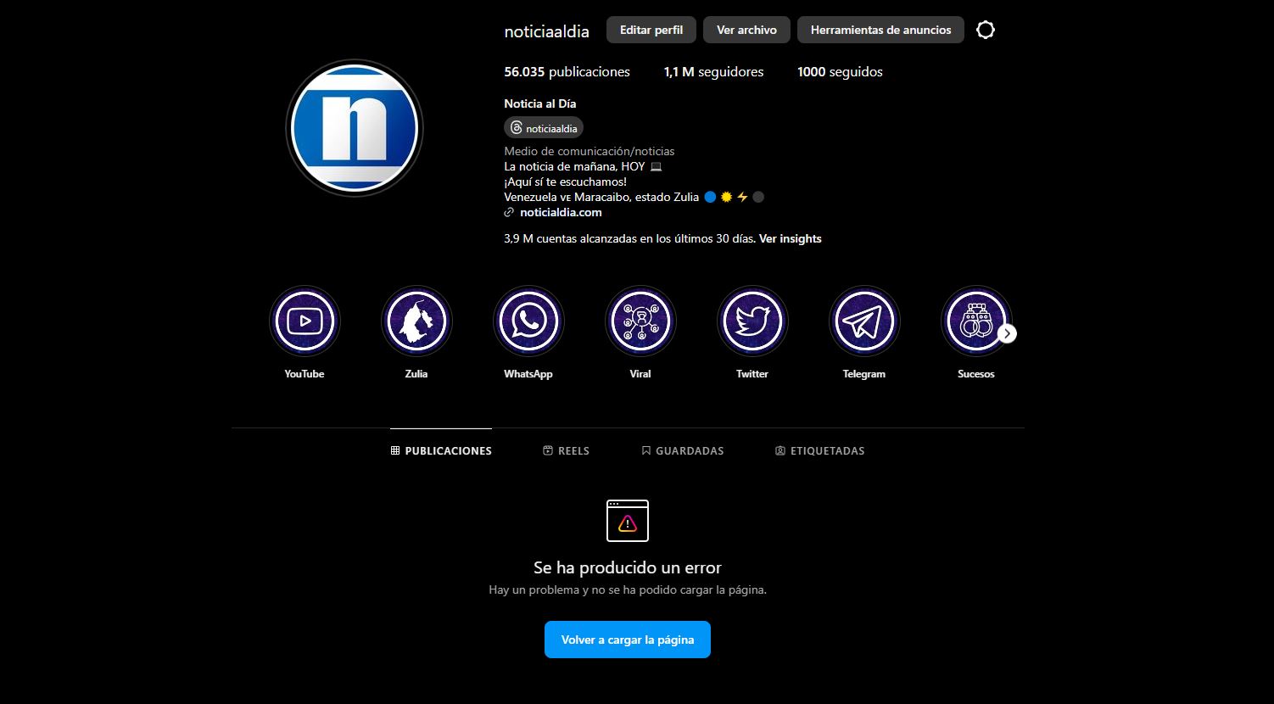The image size is (1274, 704).
Task: Switch to the Guardadas tab
Action: click(x=683, y=450)
